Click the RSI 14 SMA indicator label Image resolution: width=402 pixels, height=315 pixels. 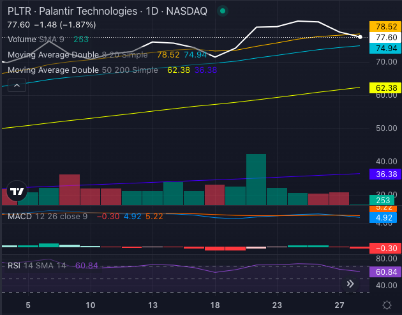point(38,265)
